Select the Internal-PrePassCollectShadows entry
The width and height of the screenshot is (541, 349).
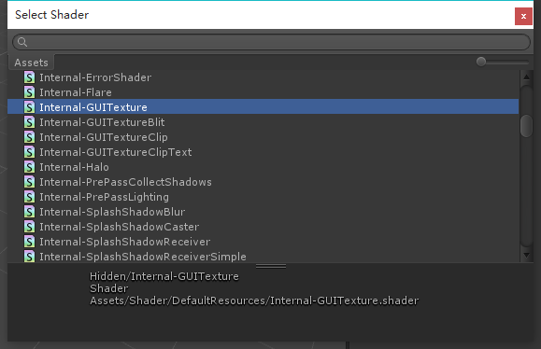pos(263,182)
